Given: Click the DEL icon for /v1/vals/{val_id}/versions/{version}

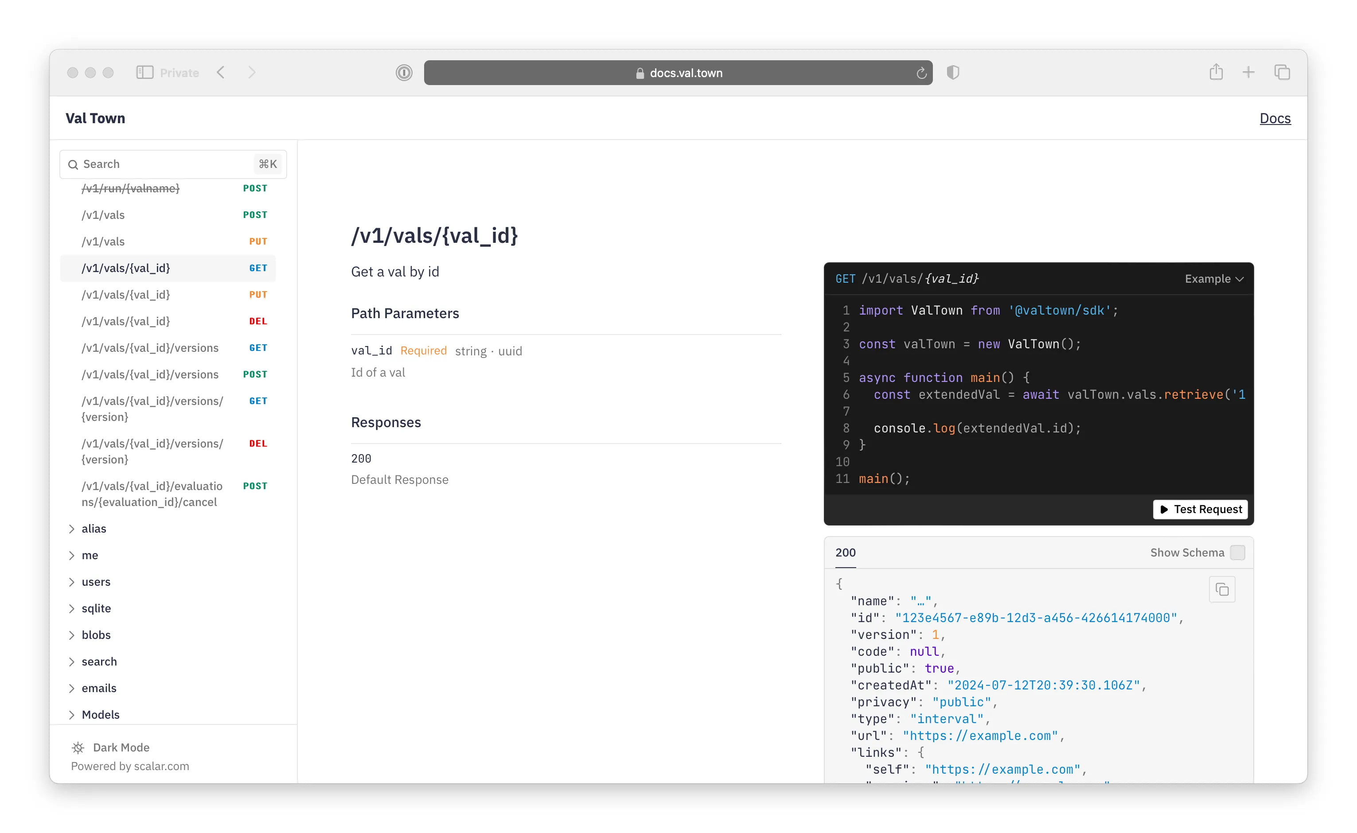Looking at the screenshot, I should (257, 442).
